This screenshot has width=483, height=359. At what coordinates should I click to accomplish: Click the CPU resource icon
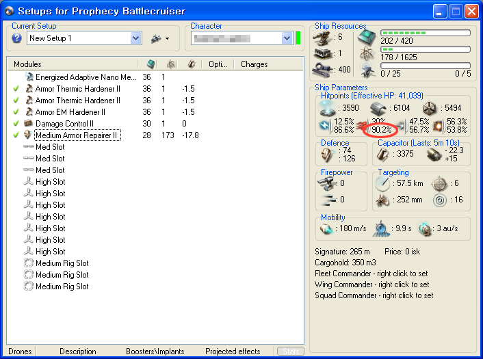tap(367, 38)
